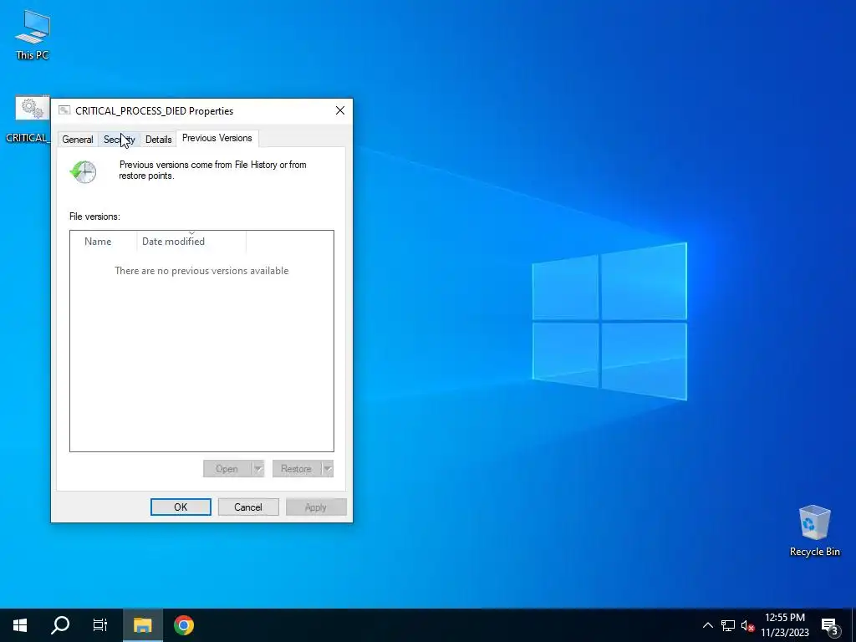
Task: Show desktop via the taskbar far edge
Action: click(x=853, y=625)
